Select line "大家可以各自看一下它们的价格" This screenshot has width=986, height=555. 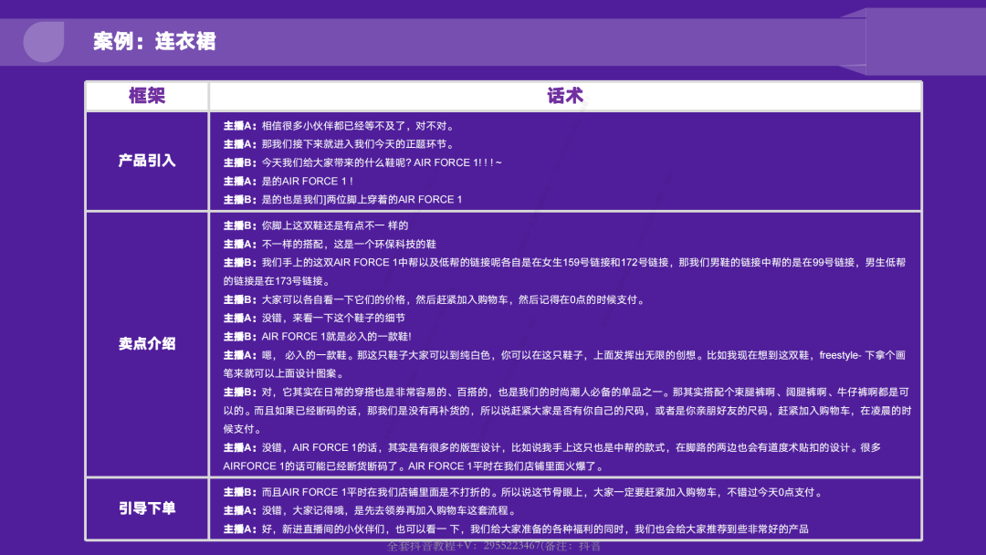coord(435,299)
